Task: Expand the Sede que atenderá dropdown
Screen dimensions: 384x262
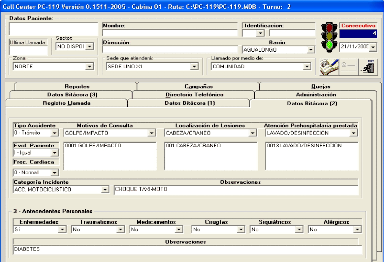Action: tap(194, 67)
